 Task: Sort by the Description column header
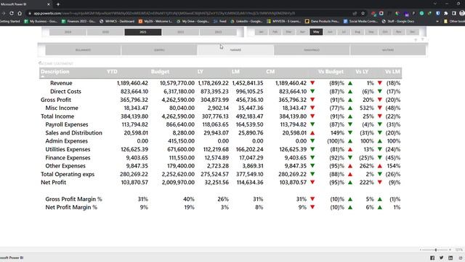tap(55, 71)
